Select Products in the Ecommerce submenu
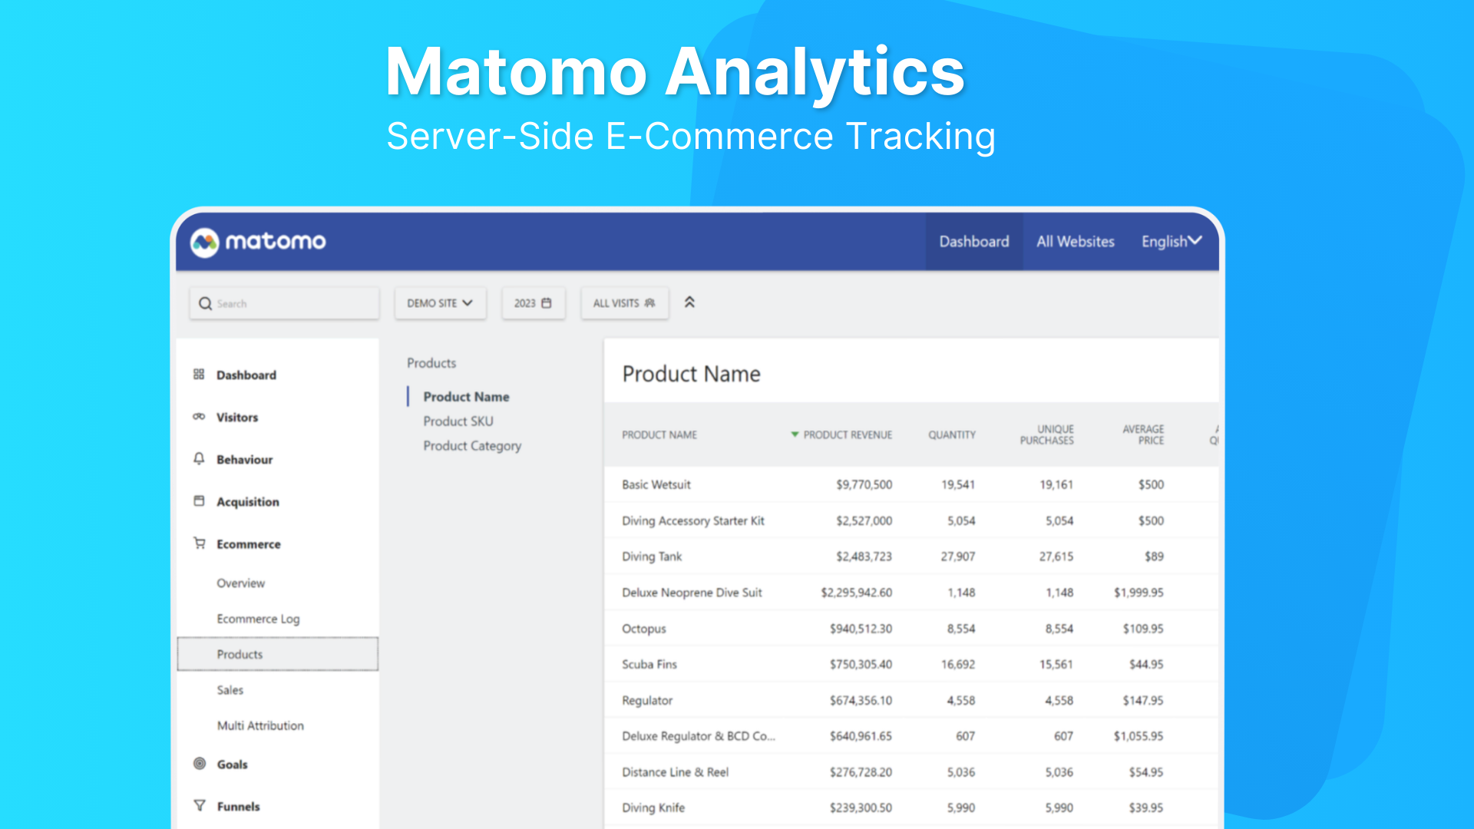This screenshot has width=1474, height=829. point(278,654)
